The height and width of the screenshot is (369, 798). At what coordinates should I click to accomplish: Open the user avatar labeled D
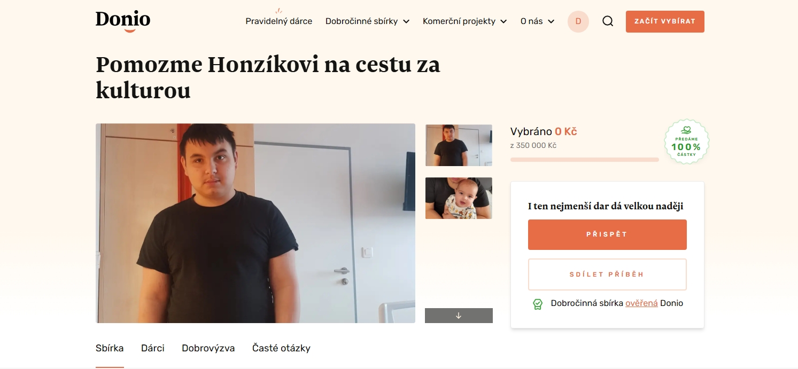[578, 21]
